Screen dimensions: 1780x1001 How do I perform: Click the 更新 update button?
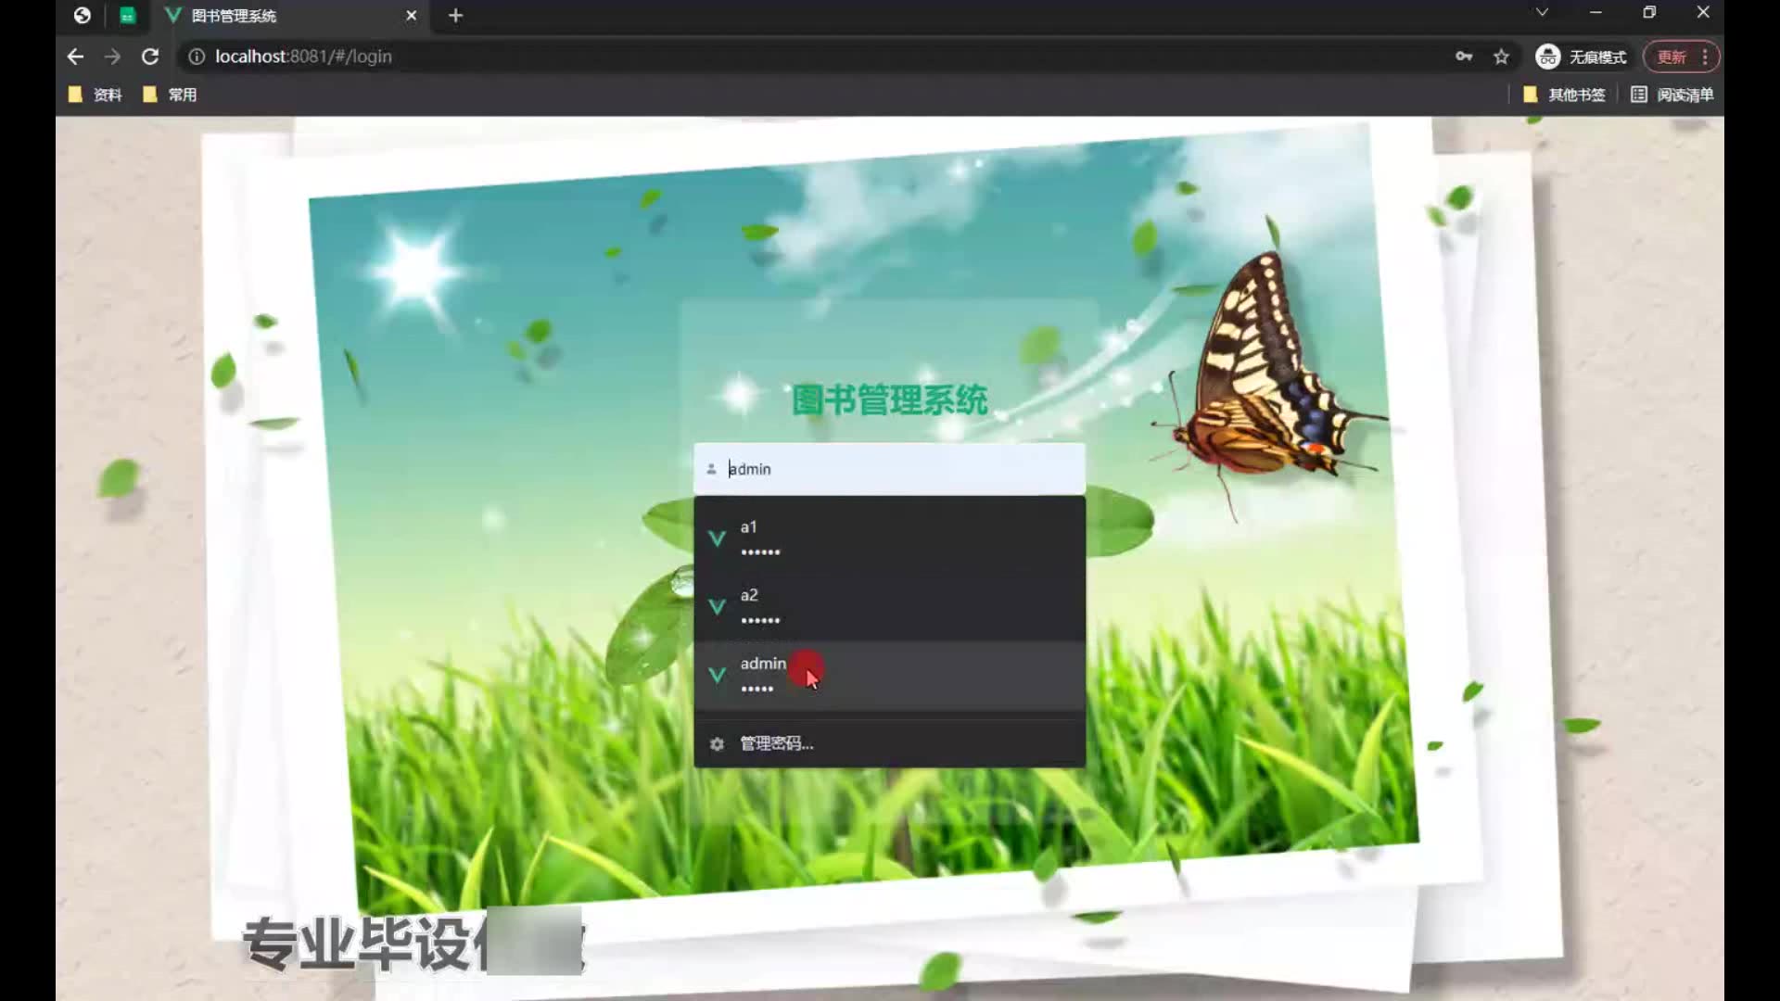(x=1672, y=57)
